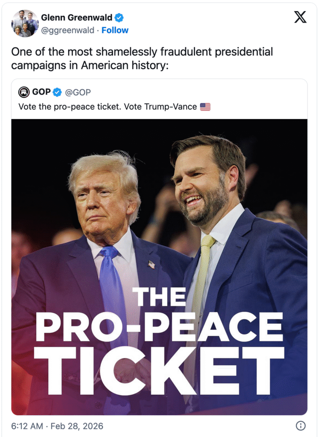Click the GOP elephant avatar
Screen dimensions: 320x437
pyautogui.click(x=24, y=92)
